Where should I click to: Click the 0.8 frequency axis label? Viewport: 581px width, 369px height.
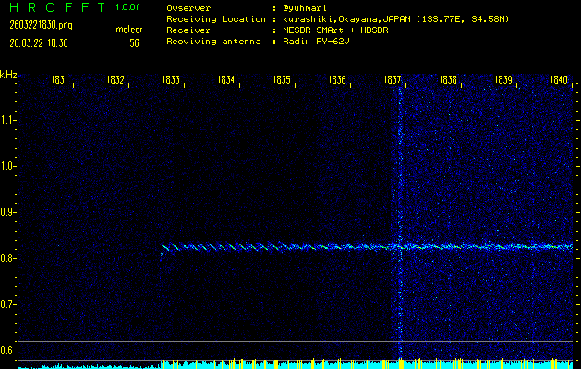pyautogui.click(x=8, y=258)
